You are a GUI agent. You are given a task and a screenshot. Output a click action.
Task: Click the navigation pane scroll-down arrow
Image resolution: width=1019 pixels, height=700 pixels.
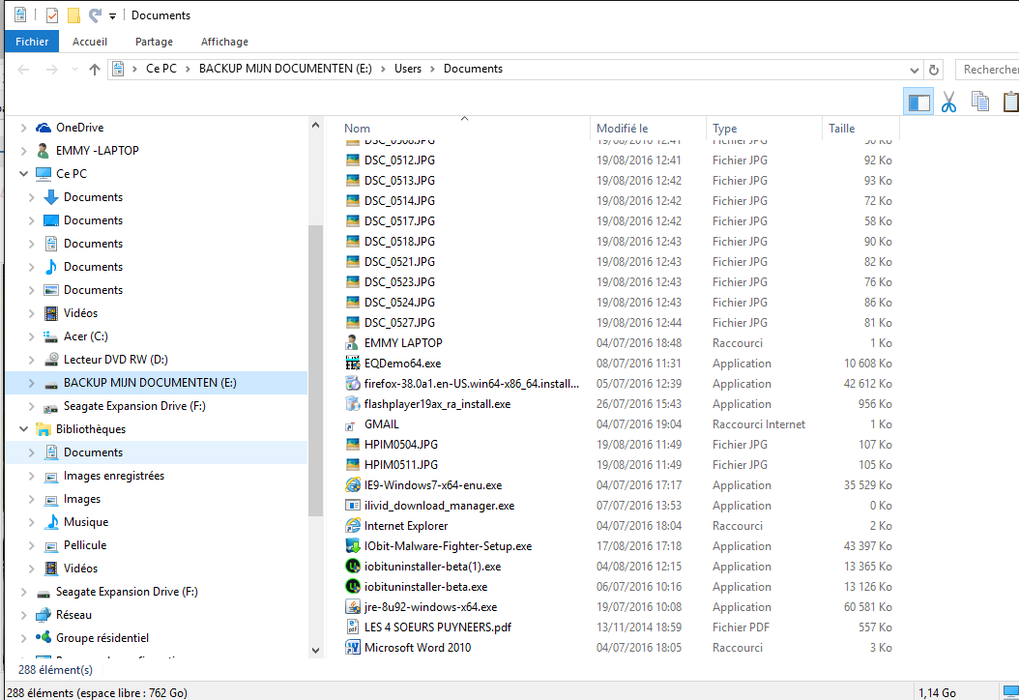pos(315,651)
